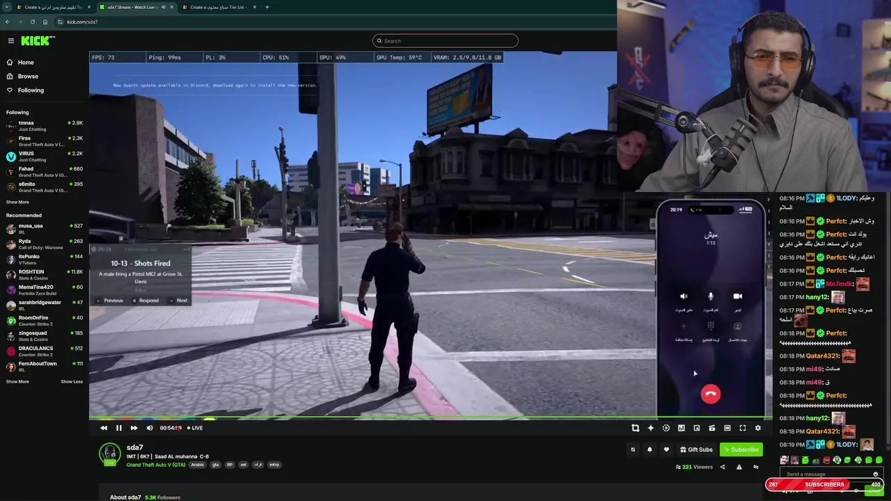Open the browser tab search dropdown
Image resolution: width=891 pixels, height=501 pixels.
(x=7, y=7)
